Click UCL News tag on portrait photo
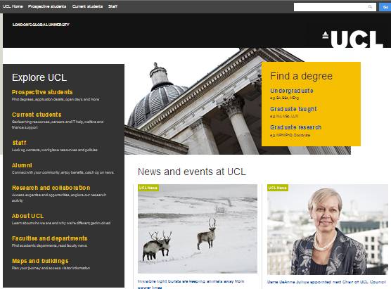Screen dimensions: 391x289 point(278,188)
